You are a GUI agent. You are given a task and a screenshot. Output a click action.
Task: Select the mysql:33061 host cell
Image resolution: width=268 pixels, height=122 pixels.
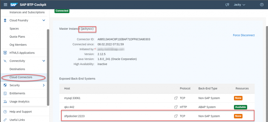[x=72, y=98]
